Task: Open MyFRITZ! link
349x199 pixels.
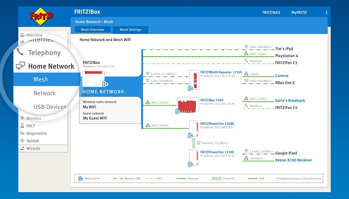Action: click(x=299, y=13)
